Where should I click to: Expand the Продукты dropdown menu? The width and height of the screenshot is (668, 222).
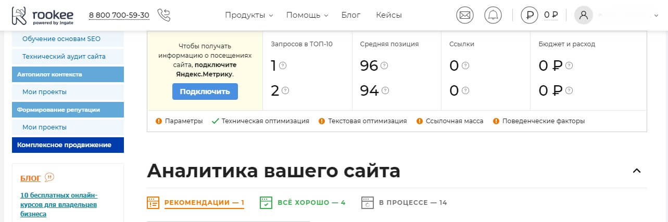point(249,15)
